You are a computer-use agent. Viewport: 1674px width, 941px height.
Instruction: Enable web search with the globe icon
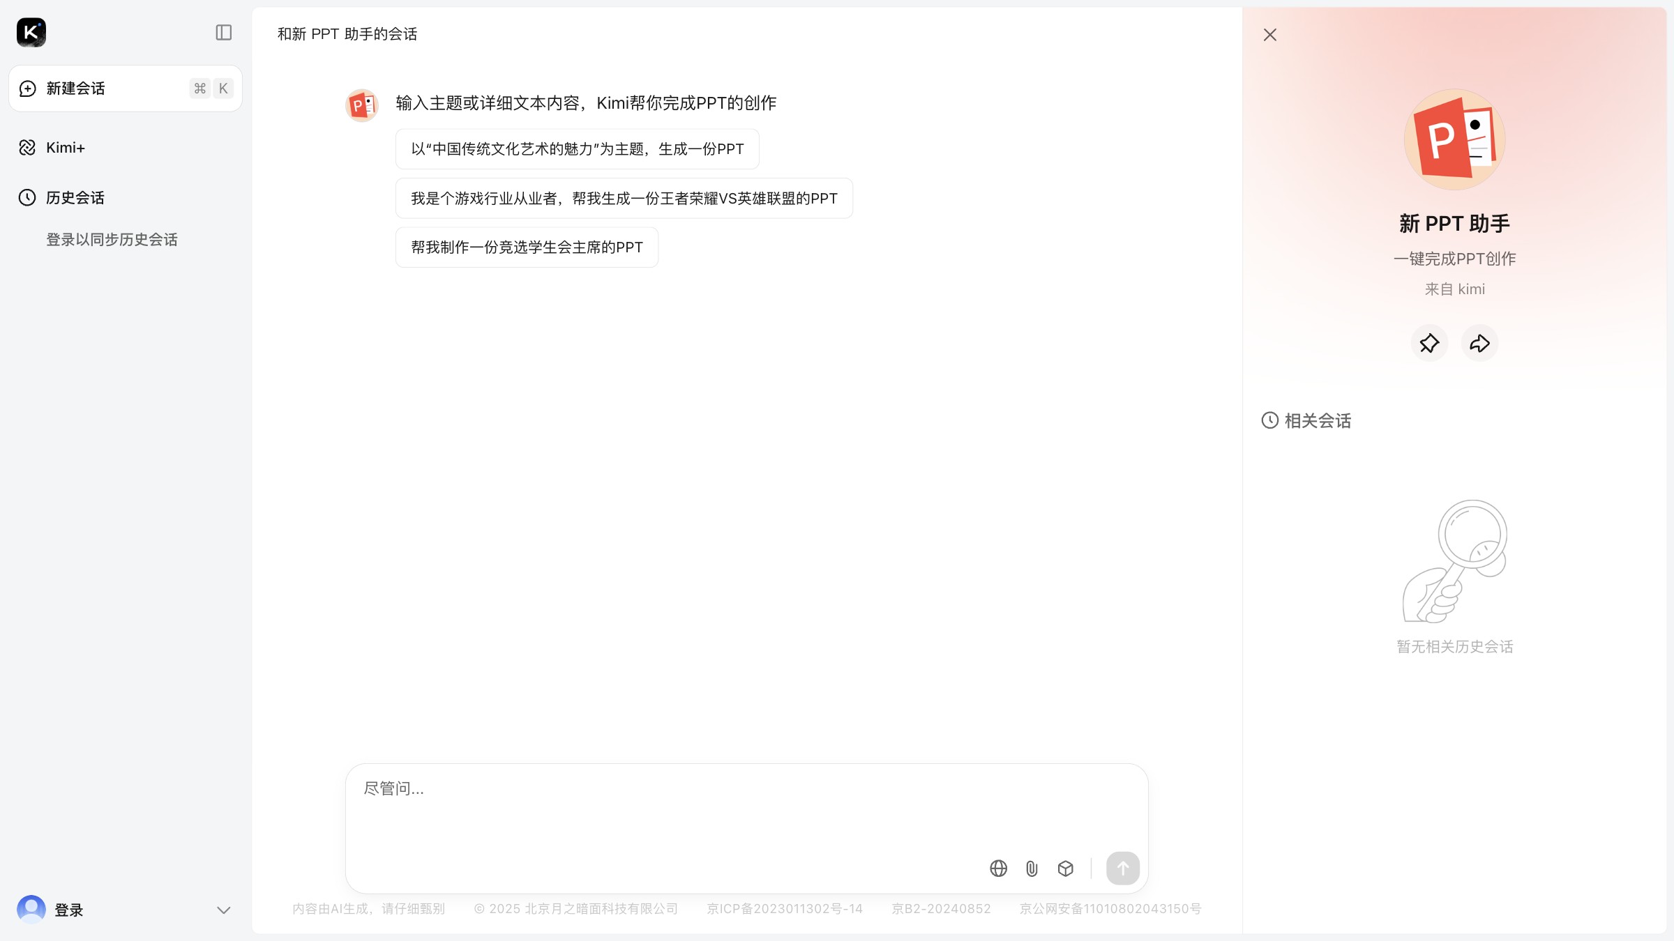pos(998,869)
